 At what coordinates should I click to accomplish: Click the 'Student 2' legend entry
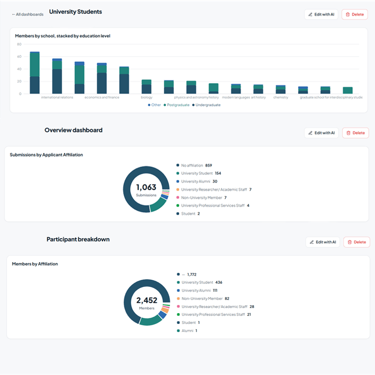(x=188, y=214)
